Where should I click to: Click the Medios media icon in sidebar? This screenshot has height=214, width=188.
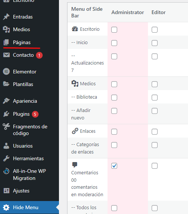coord(6,29)
